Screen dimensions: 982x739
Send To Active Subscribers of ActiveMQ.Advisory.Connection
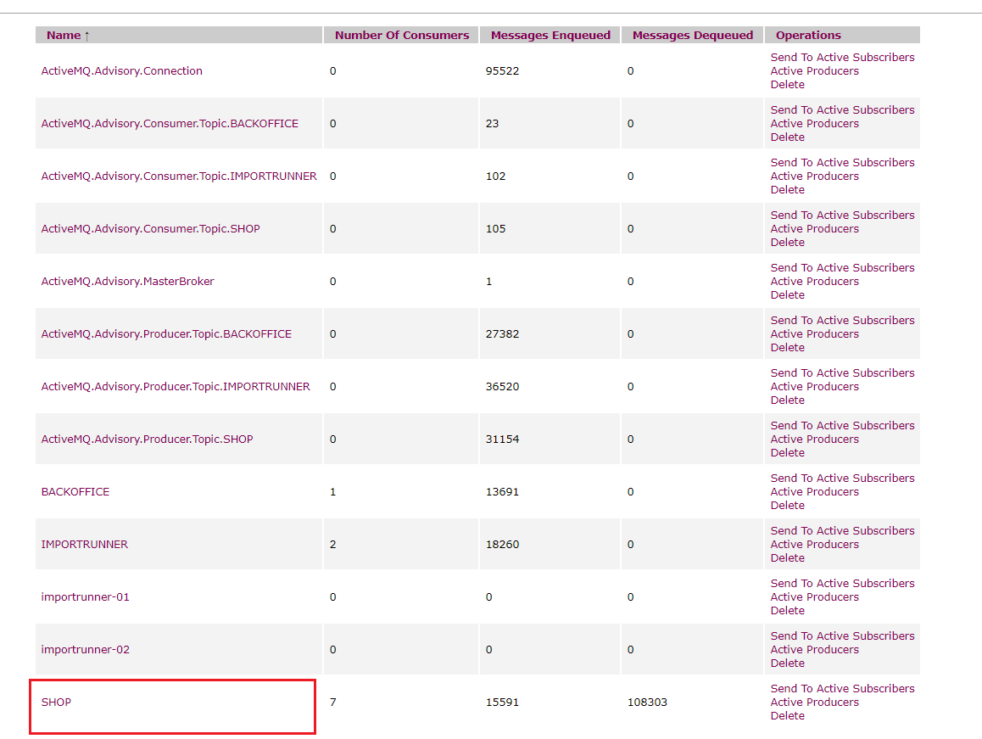click(842, 58)
